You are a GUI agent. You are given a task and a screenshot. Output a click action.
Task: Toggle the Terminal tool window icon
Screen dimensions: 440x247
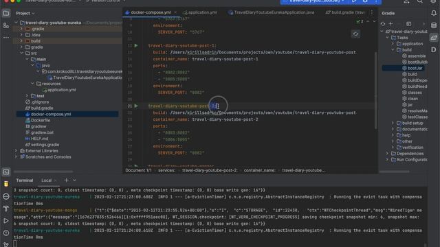coord(6,172)
